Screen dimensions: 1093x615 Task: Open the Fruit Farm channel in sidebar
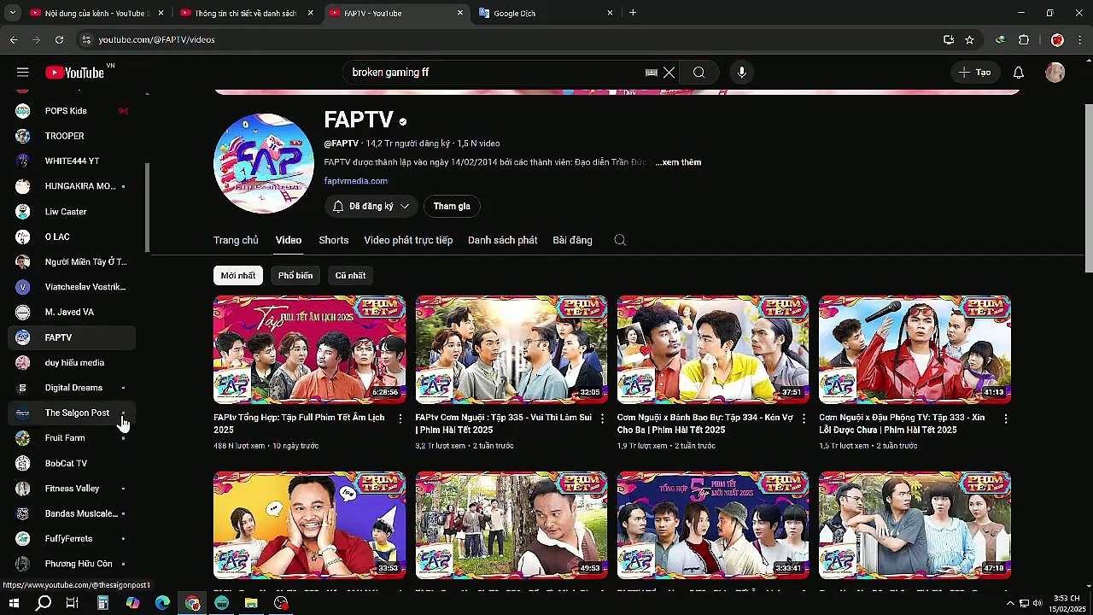pos(72,438)
